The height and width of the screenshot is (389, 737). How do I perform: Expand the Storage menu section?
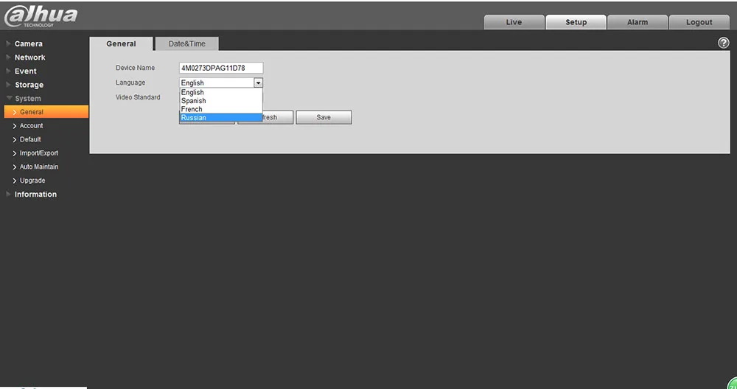coord(29,85)
